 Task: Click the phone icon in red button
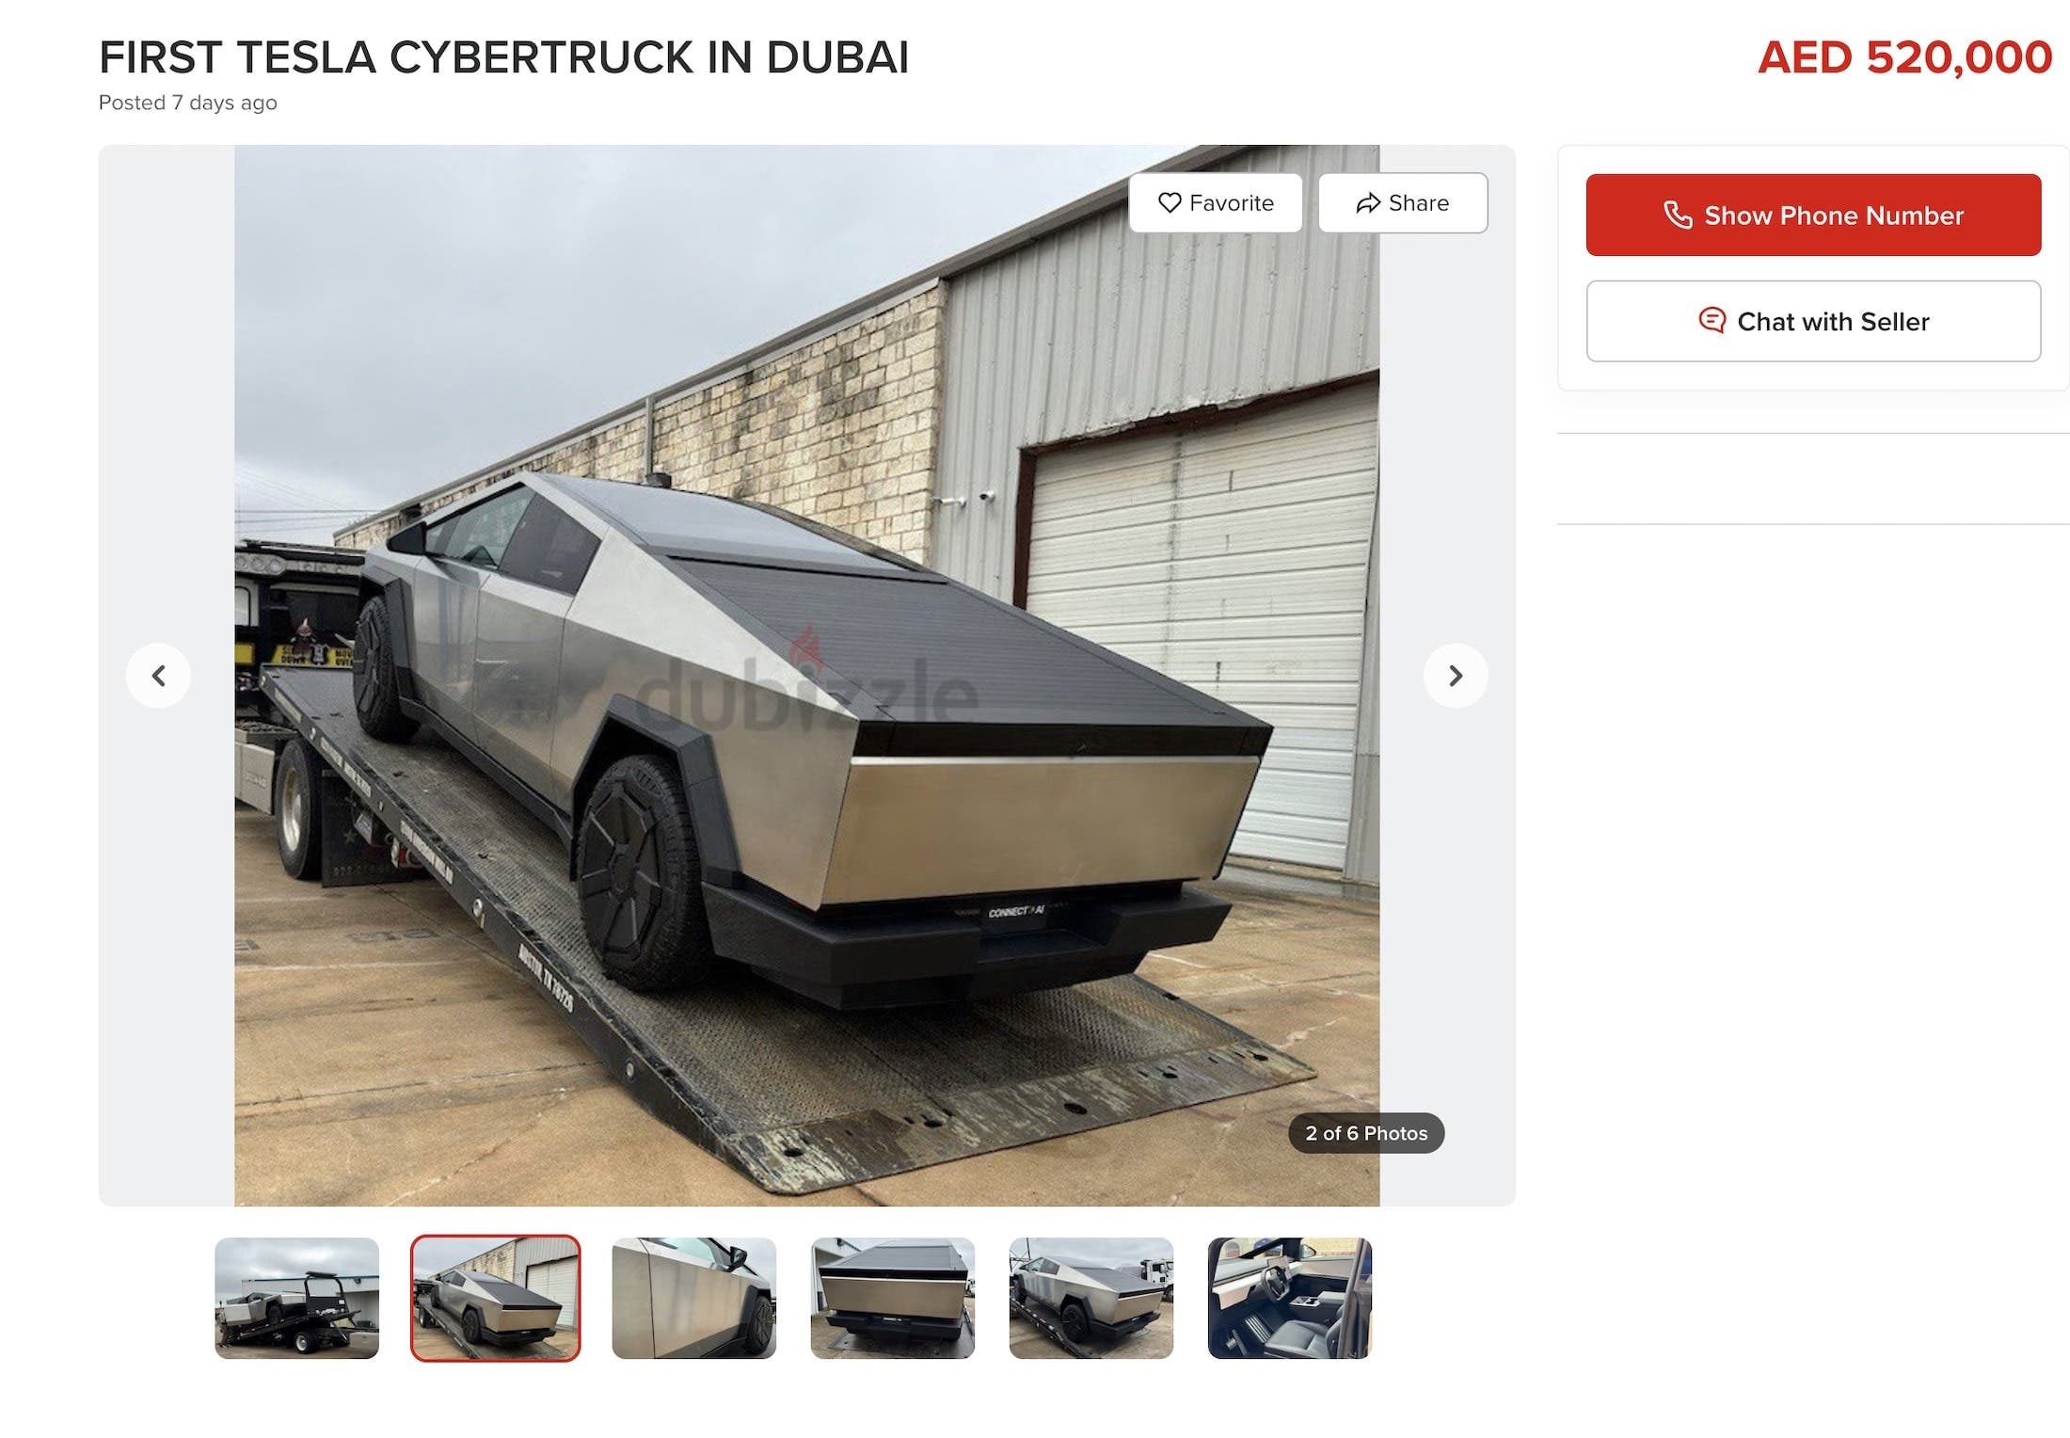pyautogui.click(x=1678, y=215)
